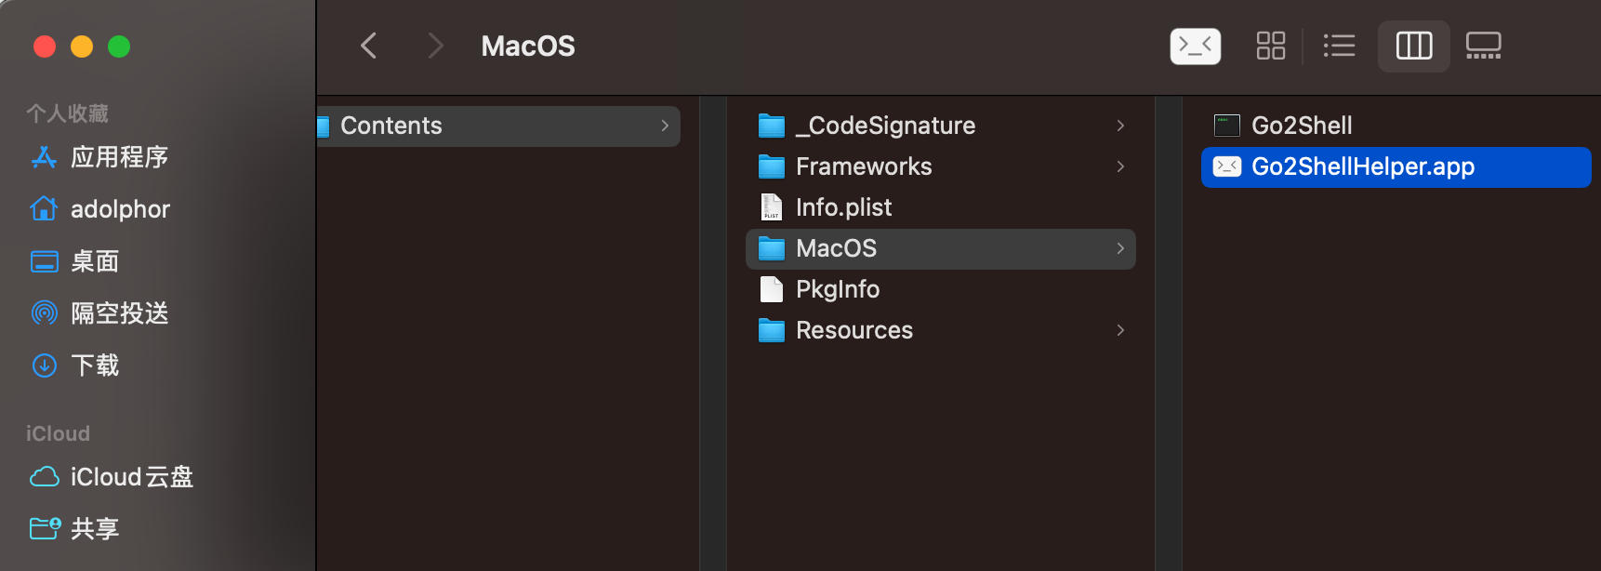Image resolution: width=1601 pixels, height=571 pixels.
Task: Click the PkgInfo document icon
Action: point(772,289)
